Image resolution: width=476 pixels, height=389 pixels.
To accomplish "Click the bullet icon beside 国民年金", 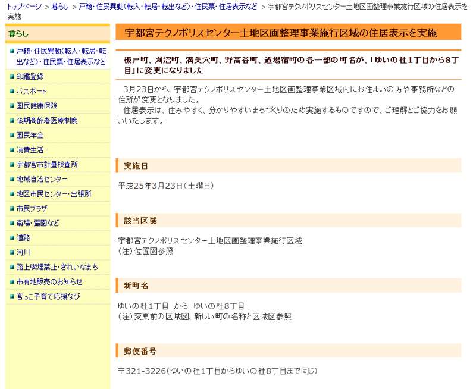I will (12, 135).
